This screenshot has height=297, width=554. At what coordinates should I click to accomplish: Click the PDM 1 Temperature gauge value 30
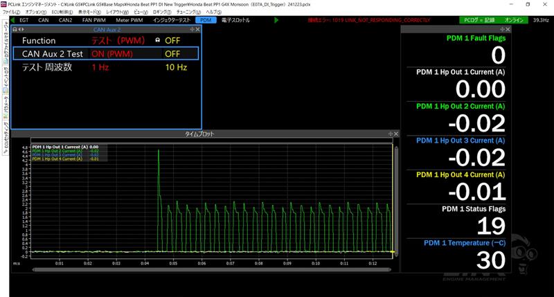click(x=491, y=260)
